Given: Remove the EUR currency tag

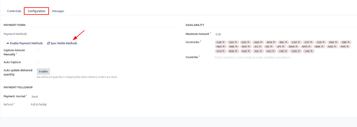Looking at the screenshot, I should pos(223,42).
